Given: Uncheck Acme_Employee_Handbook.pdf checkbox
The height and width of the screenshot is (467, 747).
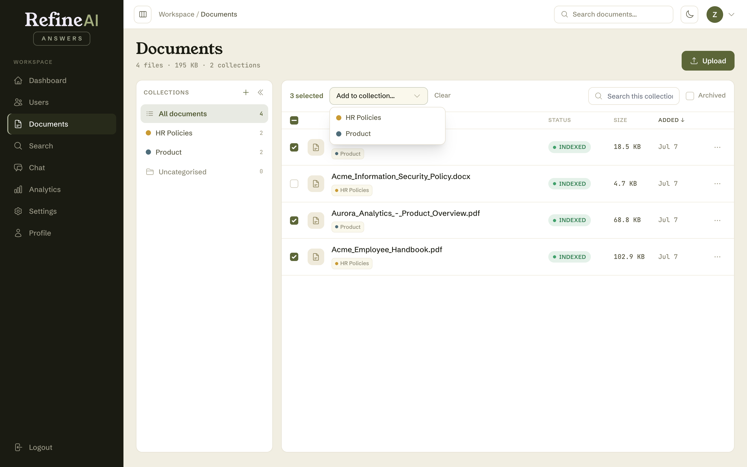Looking at the screenshot, I should [294, 257].
